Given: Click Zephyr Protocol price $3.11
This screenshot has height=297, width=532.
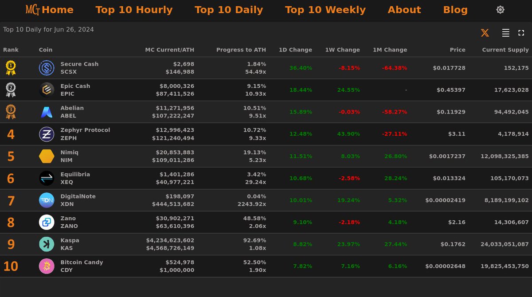Looking at the screenshot, I should tap(458, 134).
